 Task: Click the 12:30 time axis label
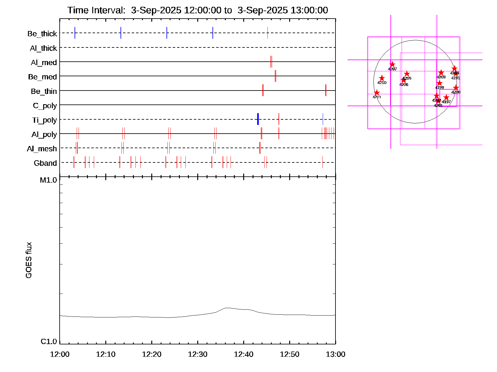[198, 354]
